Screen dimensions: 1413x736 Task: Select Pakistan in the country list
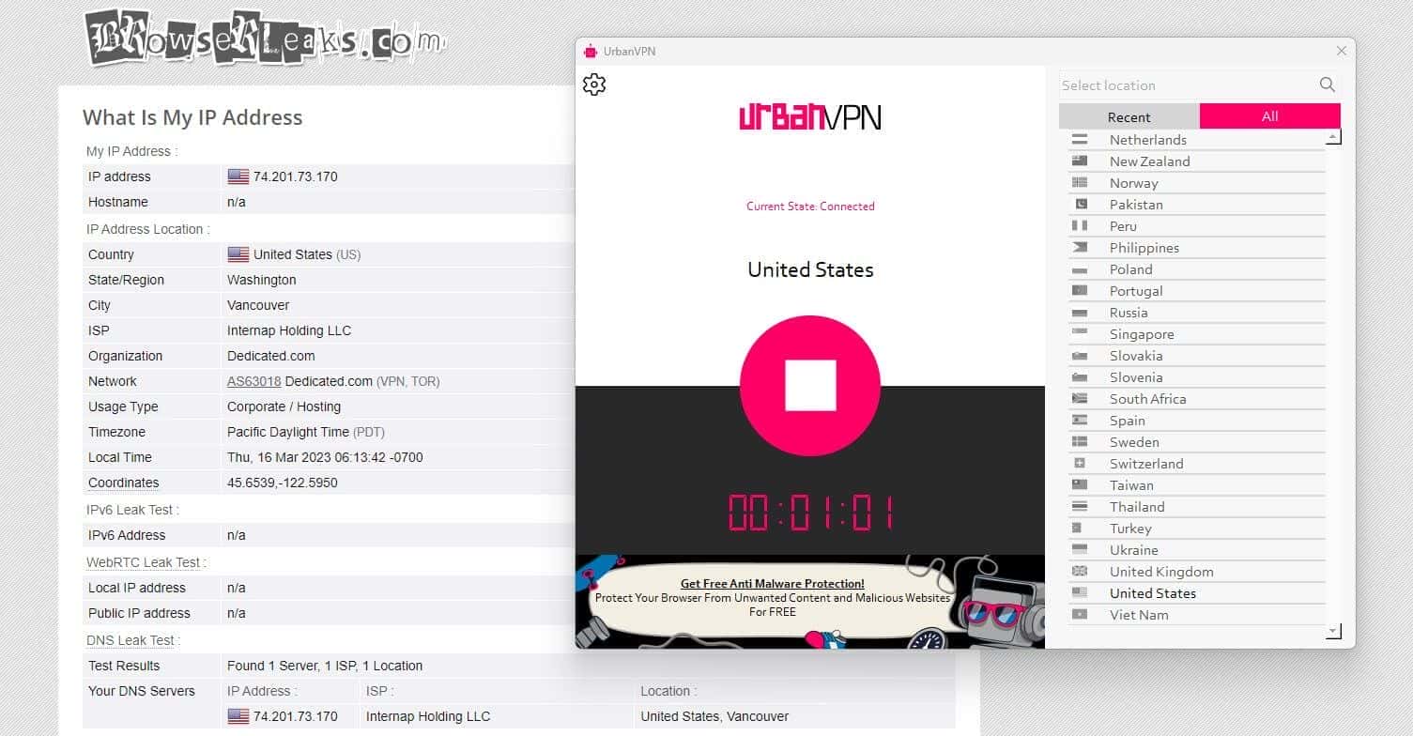pos(1197,205)
